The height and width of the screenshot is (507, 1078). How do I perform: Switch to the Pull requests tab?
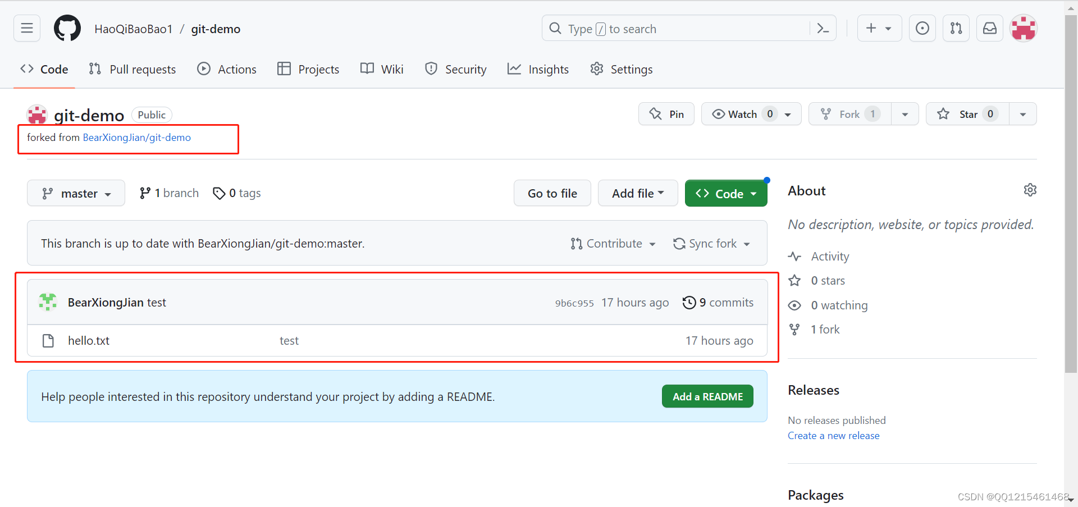click(133, 69)
